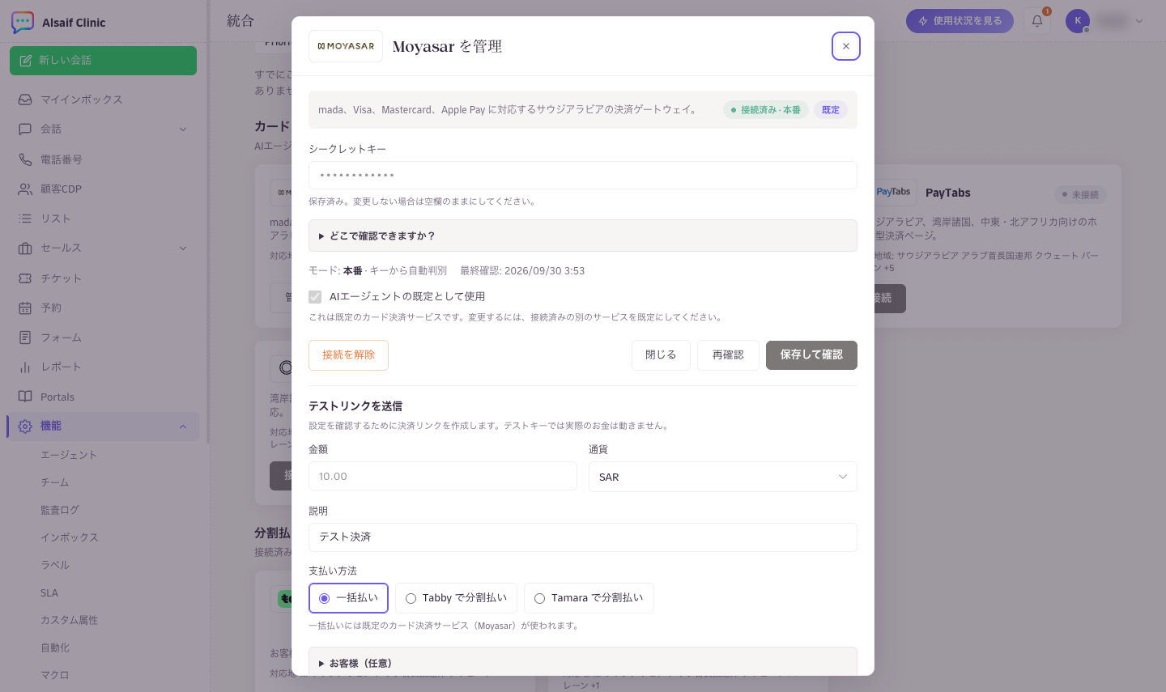
Task: Open SLA in sidebar menu
Action: (49, 592)
